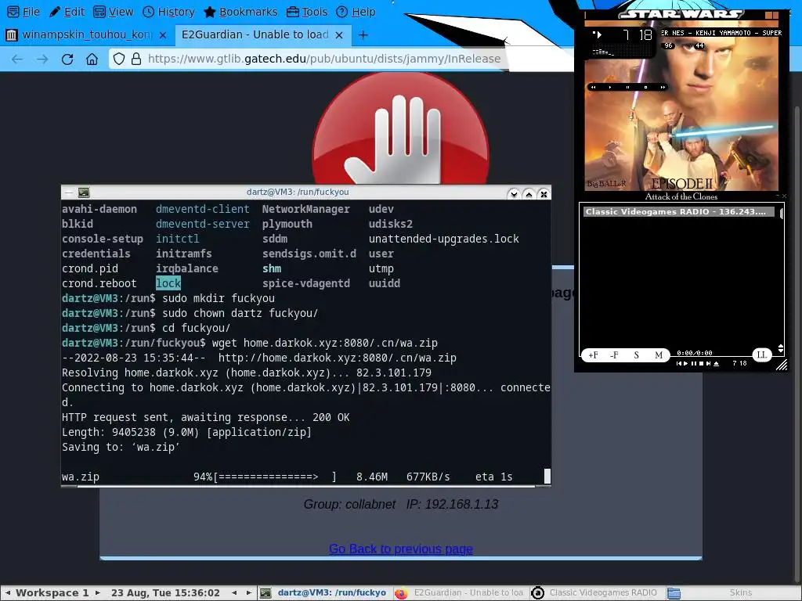Activate dartz@VM3 terminal in taskbar

323,593
